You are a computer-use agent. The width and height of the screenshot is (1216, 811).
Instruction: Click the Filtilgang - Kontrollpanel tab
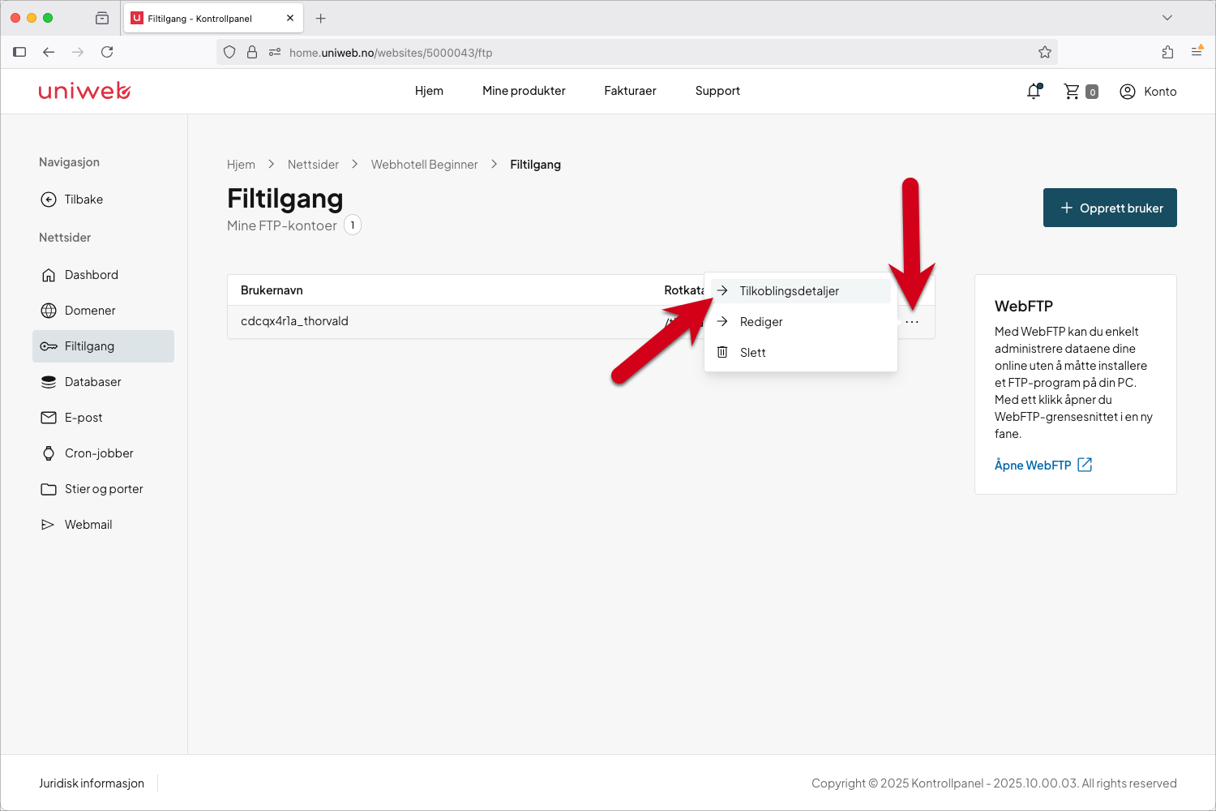tap(213, 18)
